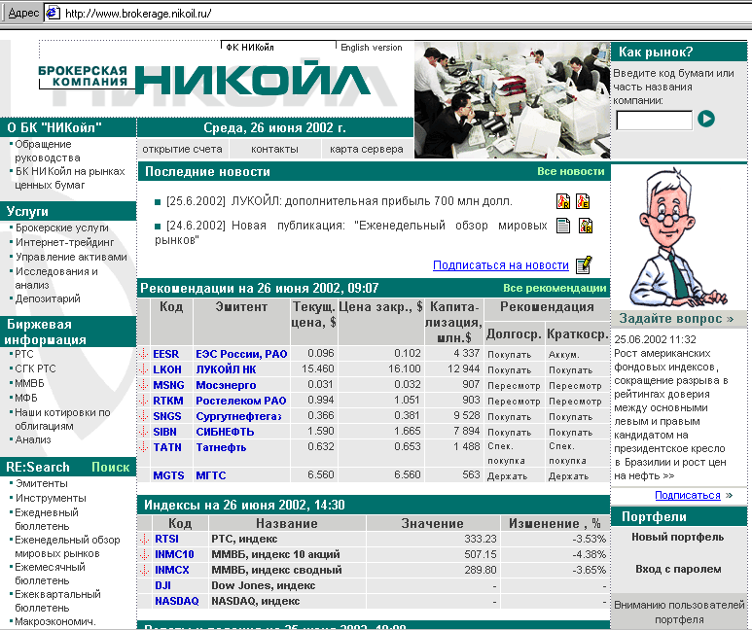
Task: Open the MSNG ticker link
Action: [168, 385]
